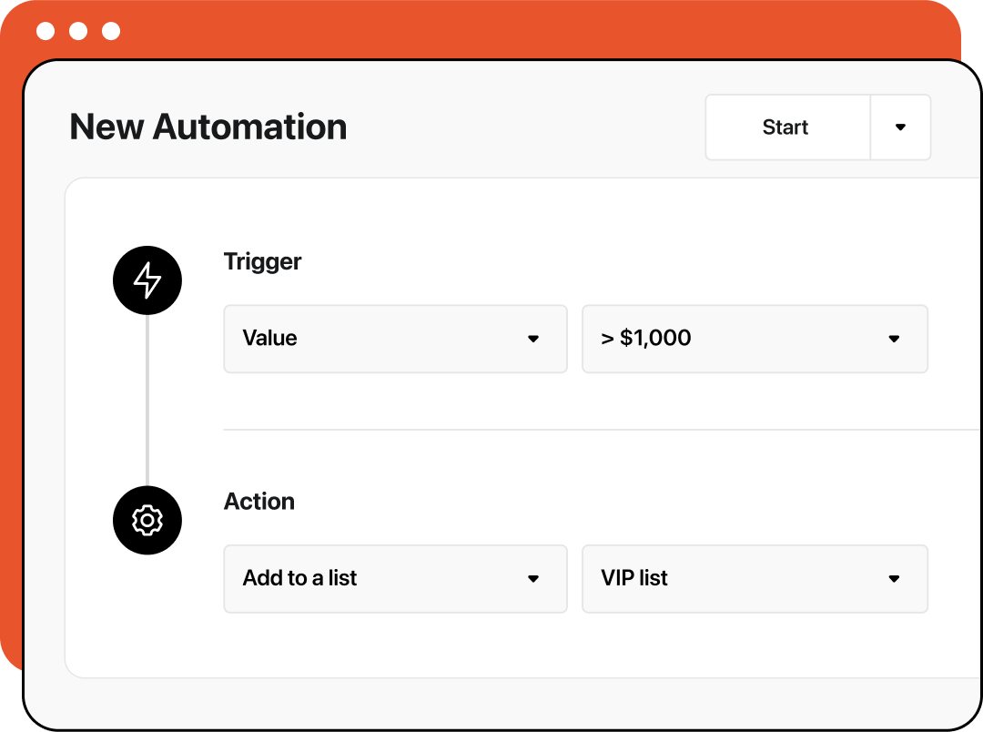Select the Trigger section heading
This screenshot has height=732, width=983.
(262, 261)
